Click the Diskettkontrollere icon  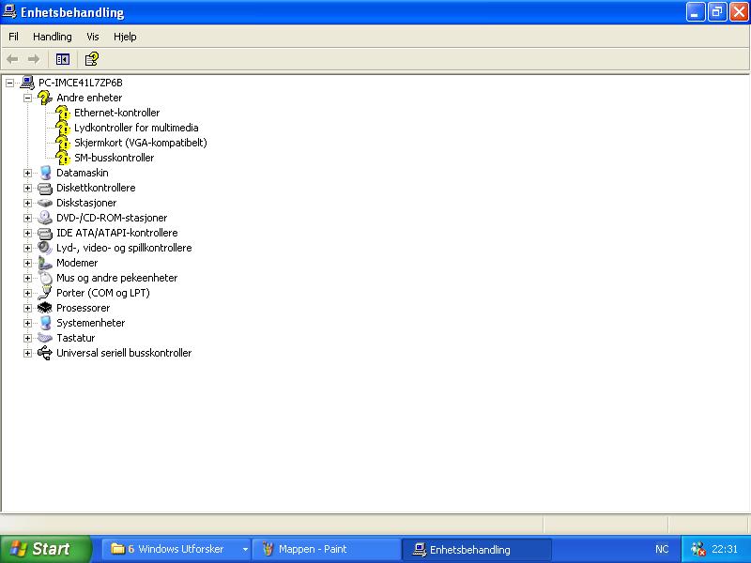[45, 188]
